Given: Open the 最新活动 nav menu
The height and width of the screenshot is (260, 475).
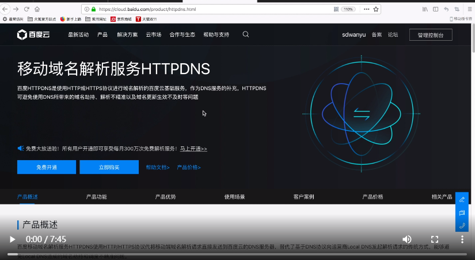Looking at the screenshot, I should (78, 35).
